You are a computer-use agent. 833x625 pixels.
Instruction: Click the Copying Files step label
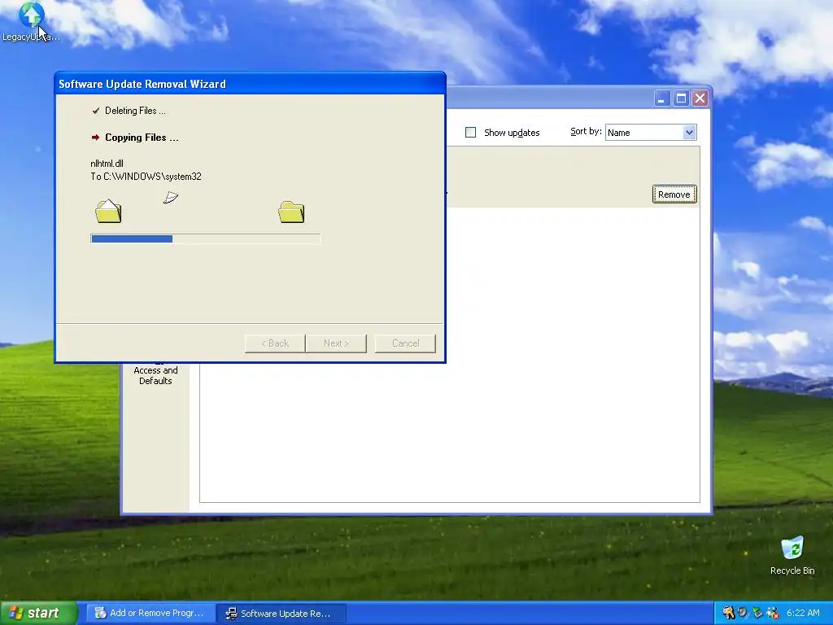click(142, 137)
